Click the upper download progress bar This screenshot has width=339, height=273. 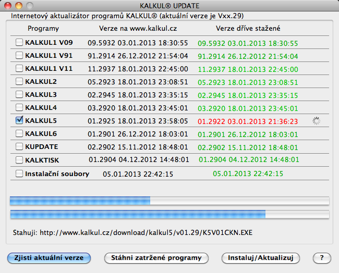click(169, 201)
